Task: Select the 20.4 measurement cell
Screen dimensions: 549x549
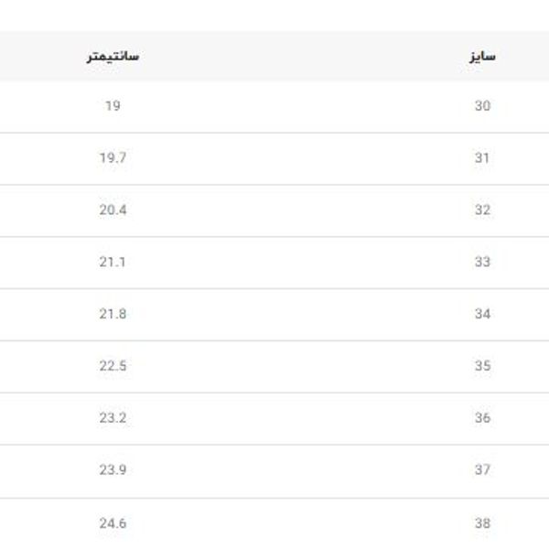Action: [113, 210]
